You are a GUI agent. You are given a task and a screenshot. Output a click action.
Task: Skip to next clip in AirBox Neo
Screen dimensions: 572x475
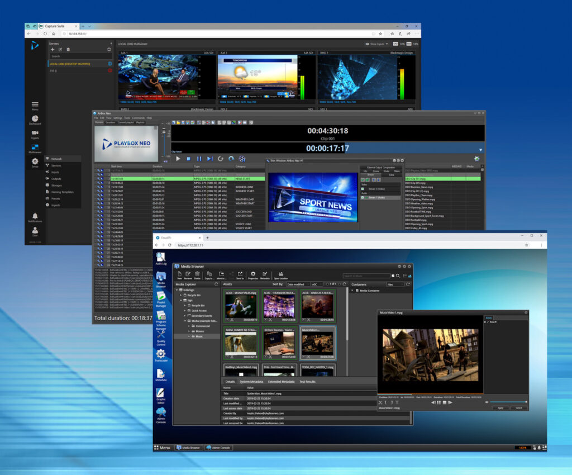click(210, 159)
